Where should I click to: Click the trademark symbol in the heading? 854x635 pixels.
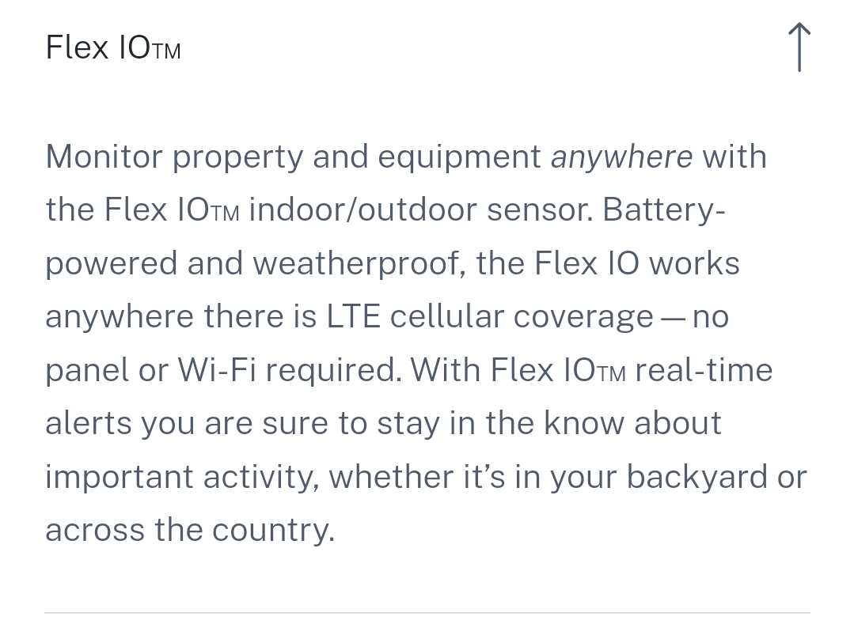[x=166, y=52]
